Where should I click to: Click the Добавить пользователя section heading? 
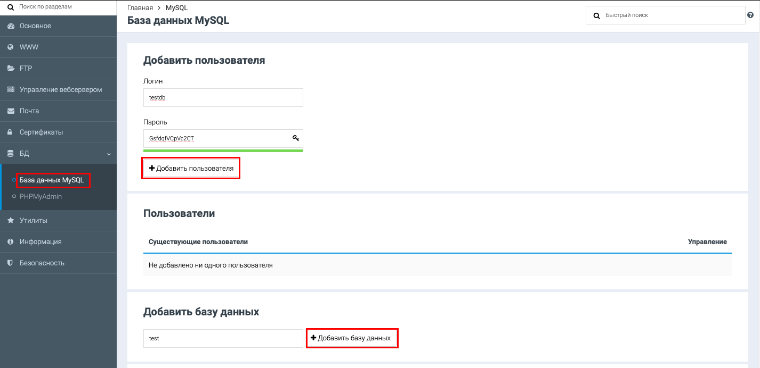(x=204, y=60)
